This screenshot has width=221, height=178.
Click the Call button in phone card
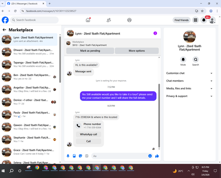tap(88, 141)
